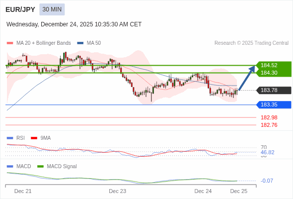
Task: Click the 183.78 current price tag
Action: 274,90
